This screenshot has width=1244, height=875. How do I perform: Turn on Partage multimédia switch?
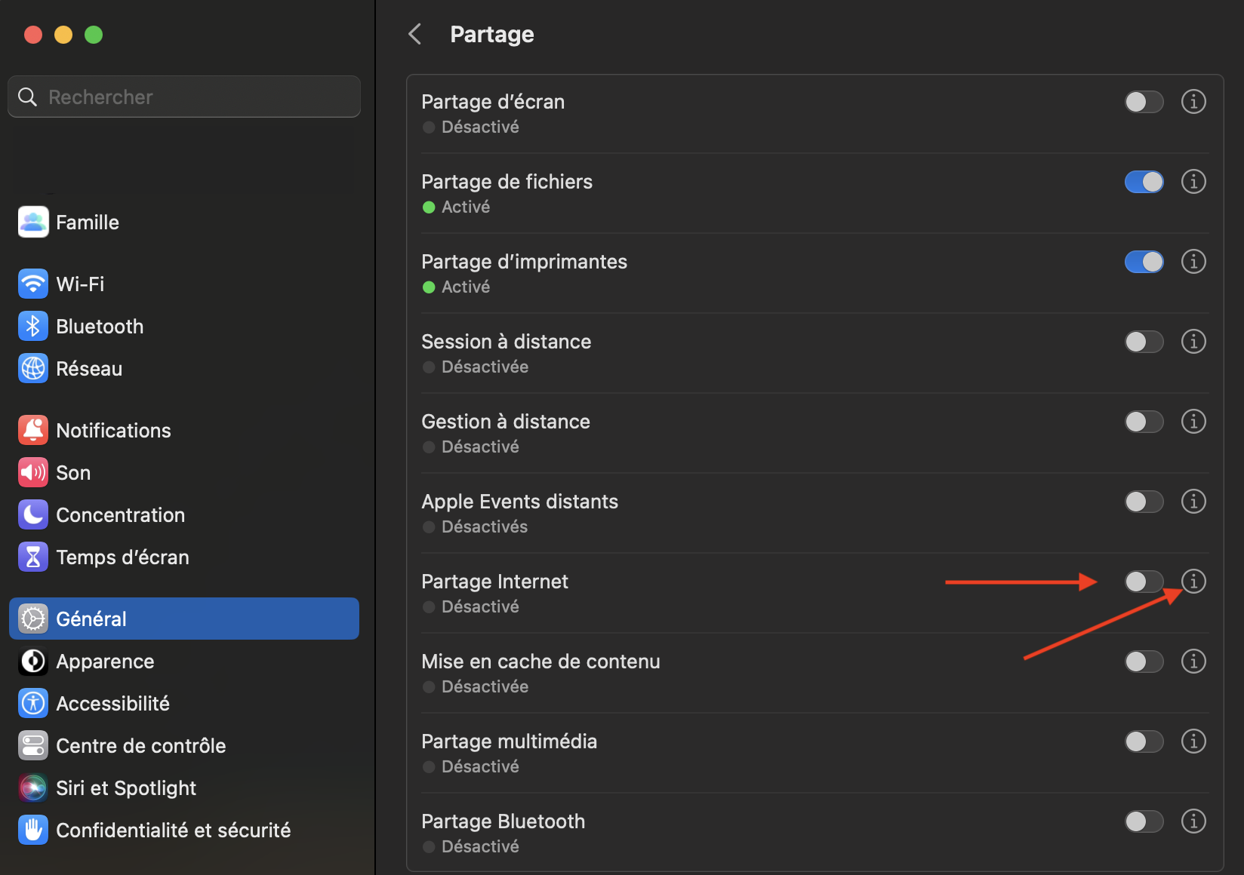point(1144,741)
